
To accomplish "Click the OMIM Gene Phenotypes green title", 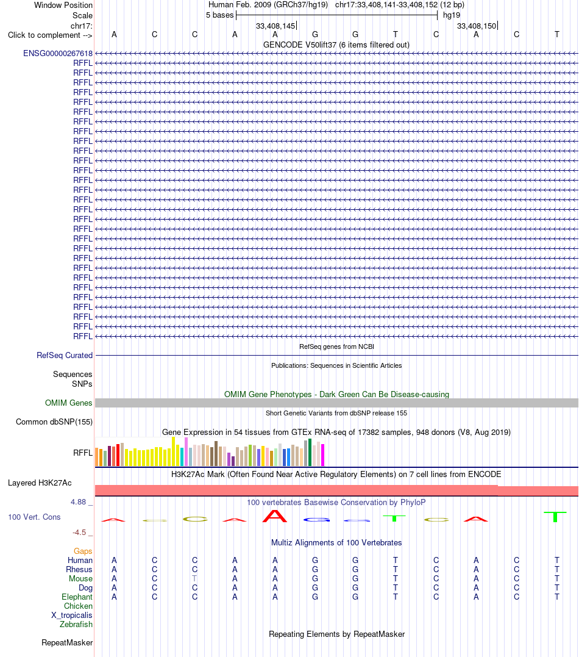I will (x=336, y=394).
